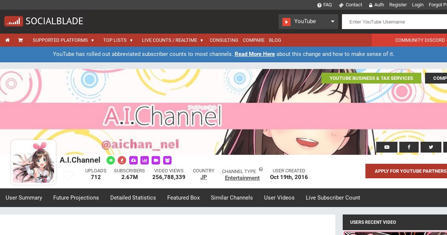Open the FAQ link
Viewport: 447px width, 235px height.
click(x=324, y=5)
